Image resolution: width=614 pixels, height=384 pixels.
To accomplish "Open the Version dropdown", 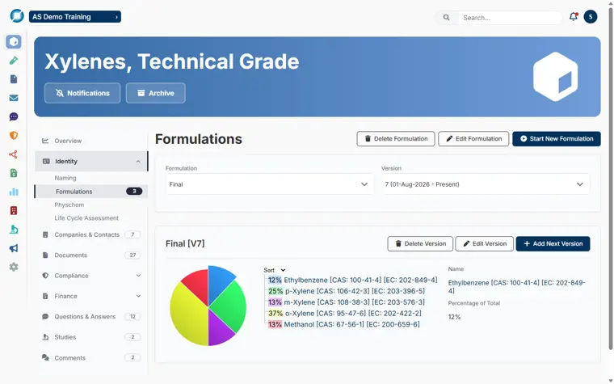I will tap(486, 184).
